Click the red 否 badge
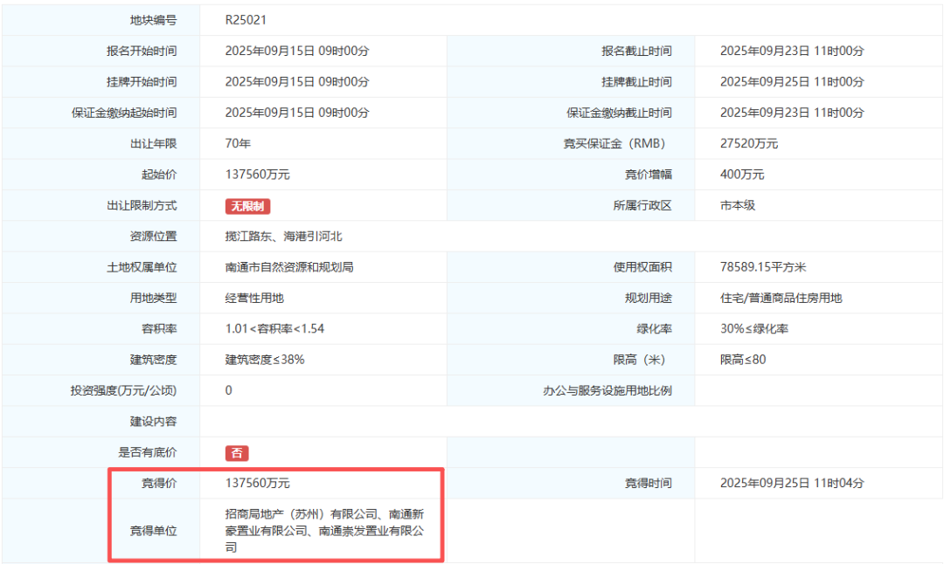 (x=237, y=453)
